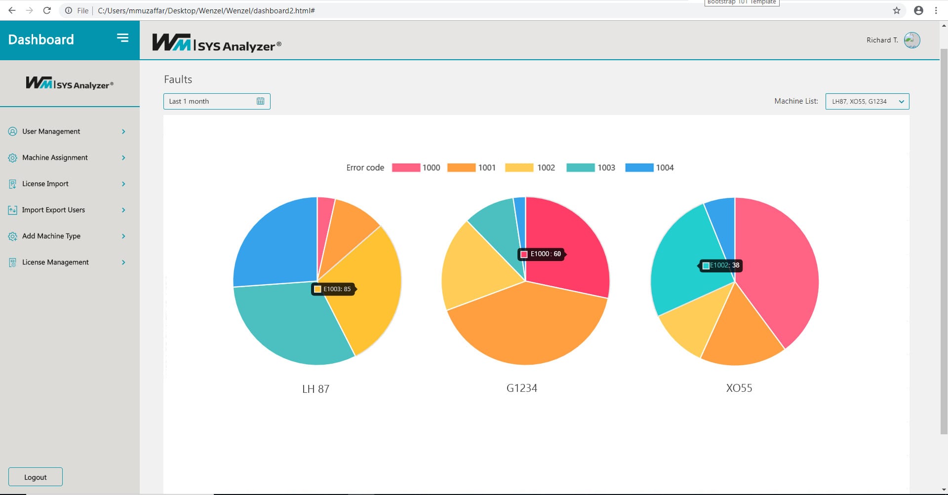Toggle error code 1004 legend item
Image resolution: width=948 pixels, height=495 pixels.
[x=649, y=168]
